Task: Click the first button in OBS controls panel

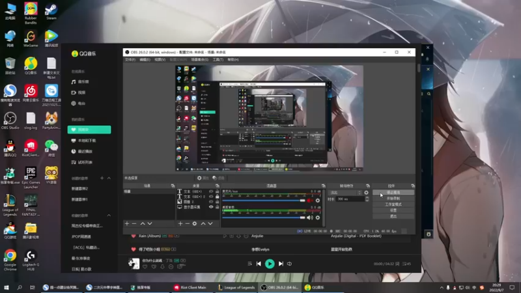Action: pos(393,193)
